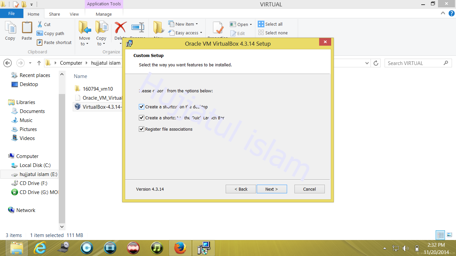Open Pictures library
Image resolution: width=456 pixels, height=256 pixels.
[24, 129]
